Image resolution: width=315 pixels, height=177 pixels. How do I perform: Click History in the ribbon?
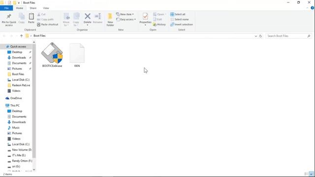(159, 25)
